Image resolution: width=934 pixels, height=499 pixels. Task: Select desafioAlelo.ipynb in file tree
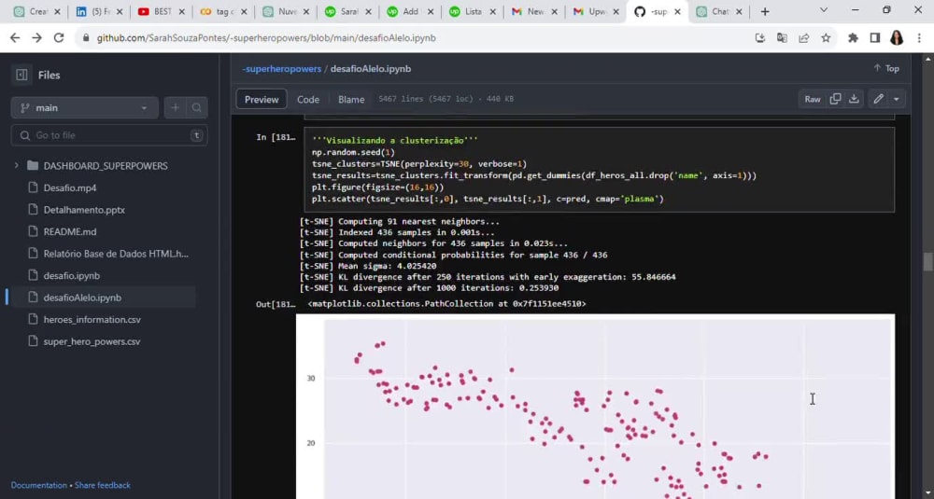pos(82,298)
